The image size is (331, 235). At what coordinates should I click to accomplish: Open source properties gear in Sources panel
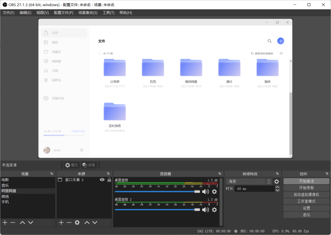click(x=77, y=223)
